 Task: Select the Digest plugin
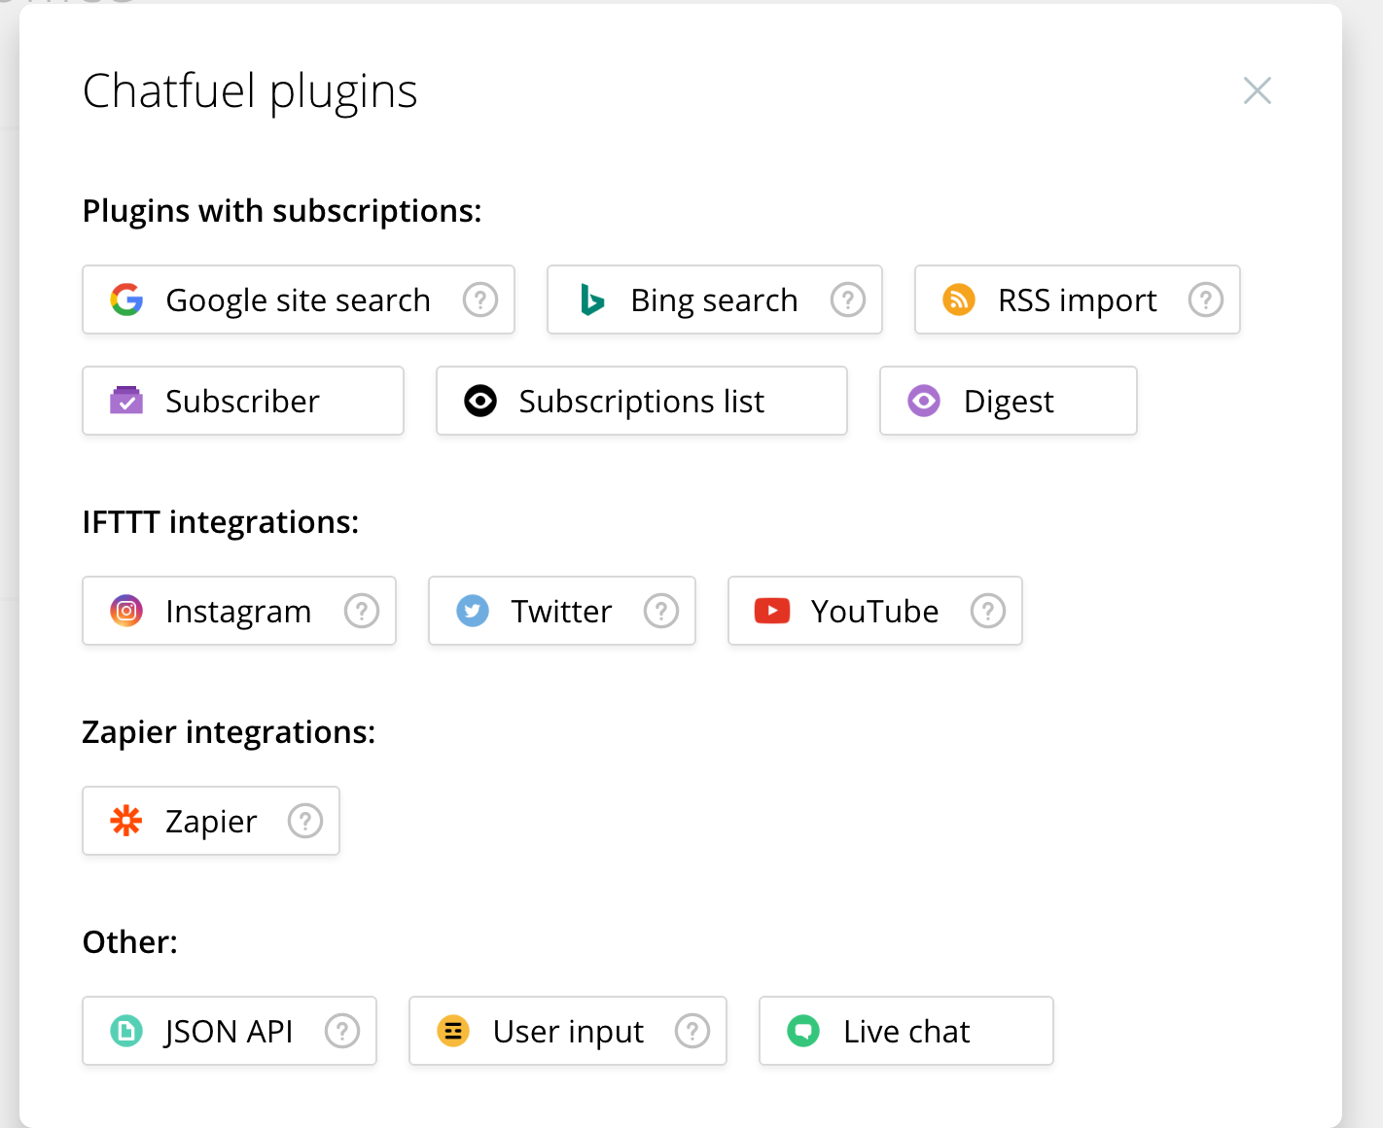[x=1008, y=401]
